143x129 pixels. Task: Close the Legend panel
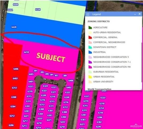coord(140,14)
